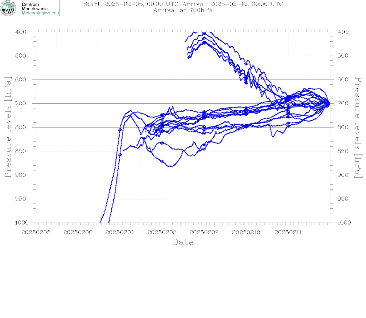This screenshot has width=366, height=318.
Task: Click the left axis 400 label
Action: coord(21,32)
